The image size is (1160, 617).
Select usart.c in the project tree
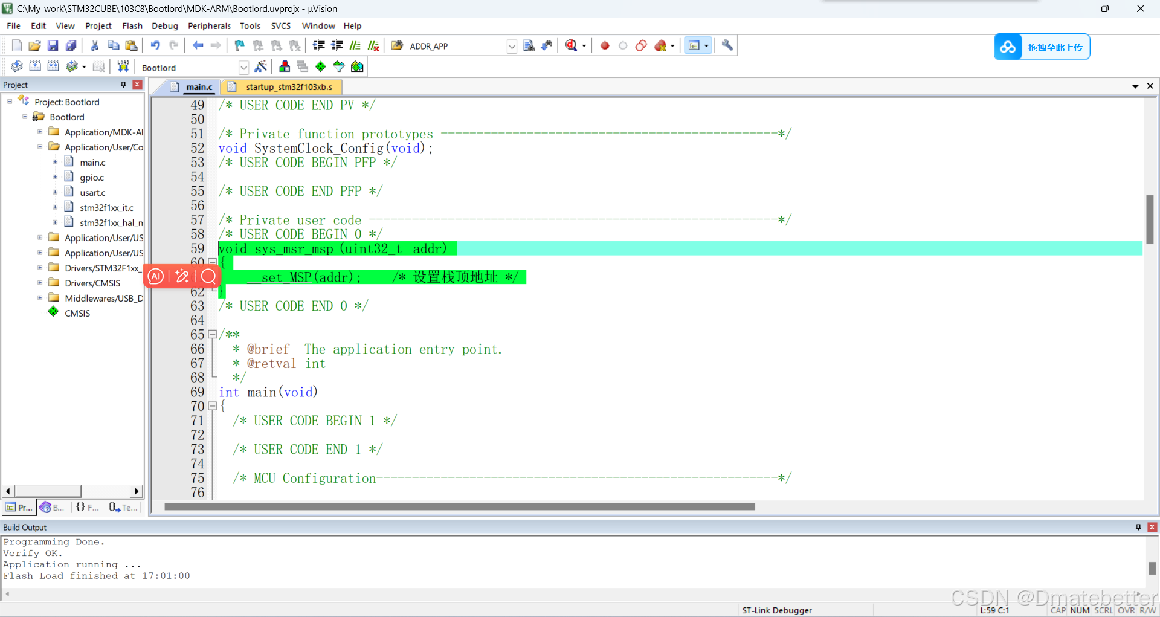94,192
